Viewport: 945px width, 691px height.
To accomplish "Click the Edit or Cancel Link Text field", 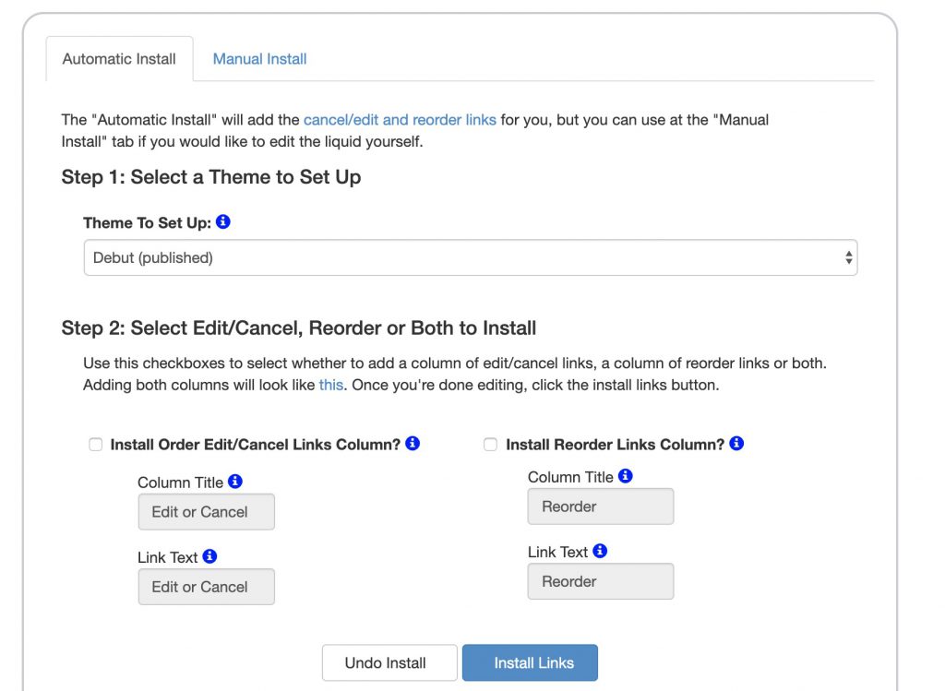I will 206,587.
